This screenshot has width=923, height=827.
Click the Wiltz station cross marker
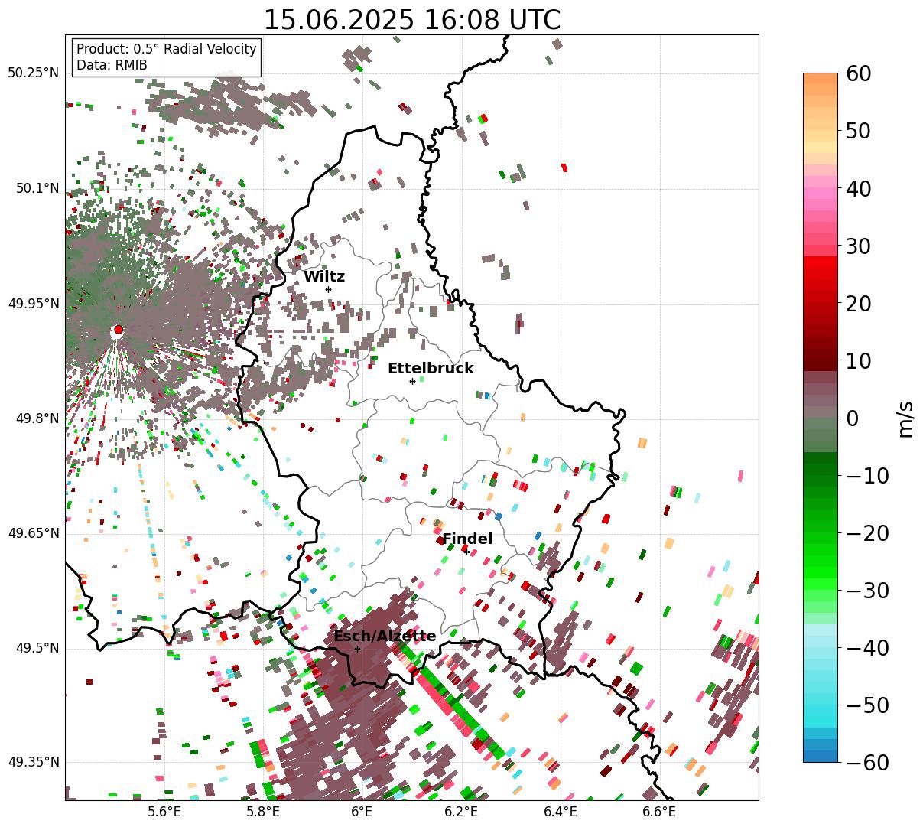point(328,289)
